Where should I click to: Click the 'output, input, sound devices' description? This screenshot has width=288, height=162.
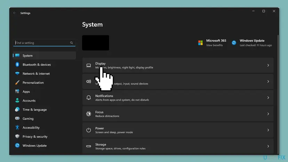[x=130, y=83]
